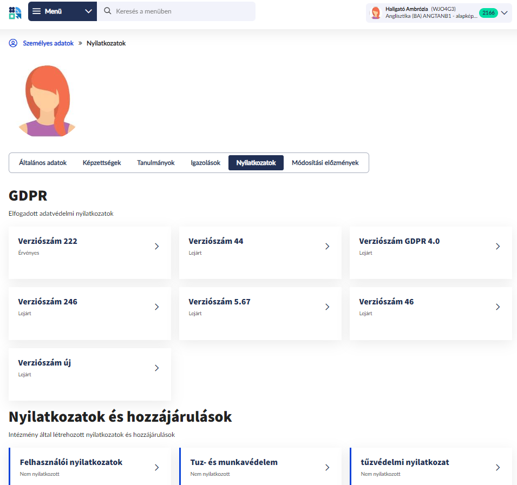This screenshot has height=485, width=517.
Task: Click chevron on Felhasználói nyilatkozatok
Action: coord(157,468)
